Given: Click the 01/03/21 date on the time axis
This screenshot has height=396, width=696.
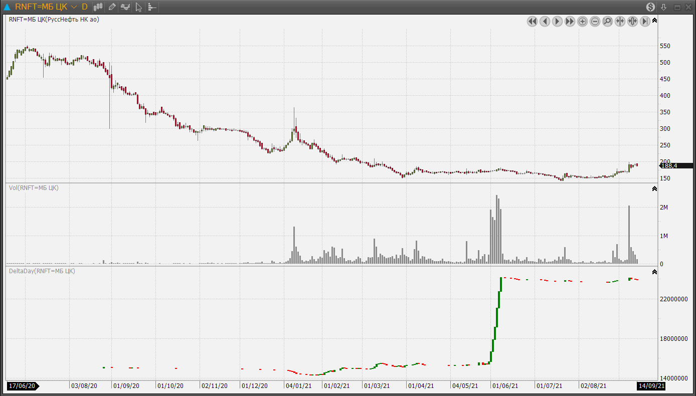Looking at the screenshot, I should coord(377,386).
